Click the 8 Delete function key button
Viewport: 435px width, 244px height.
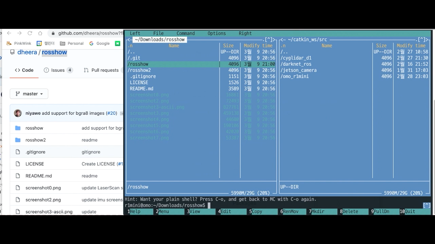click(354, 211)
